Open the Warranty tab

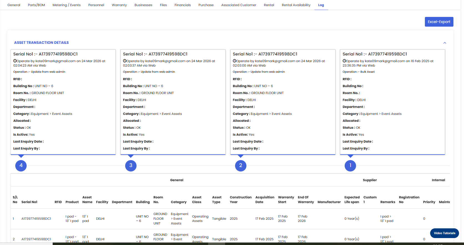(x=119, y=5)
